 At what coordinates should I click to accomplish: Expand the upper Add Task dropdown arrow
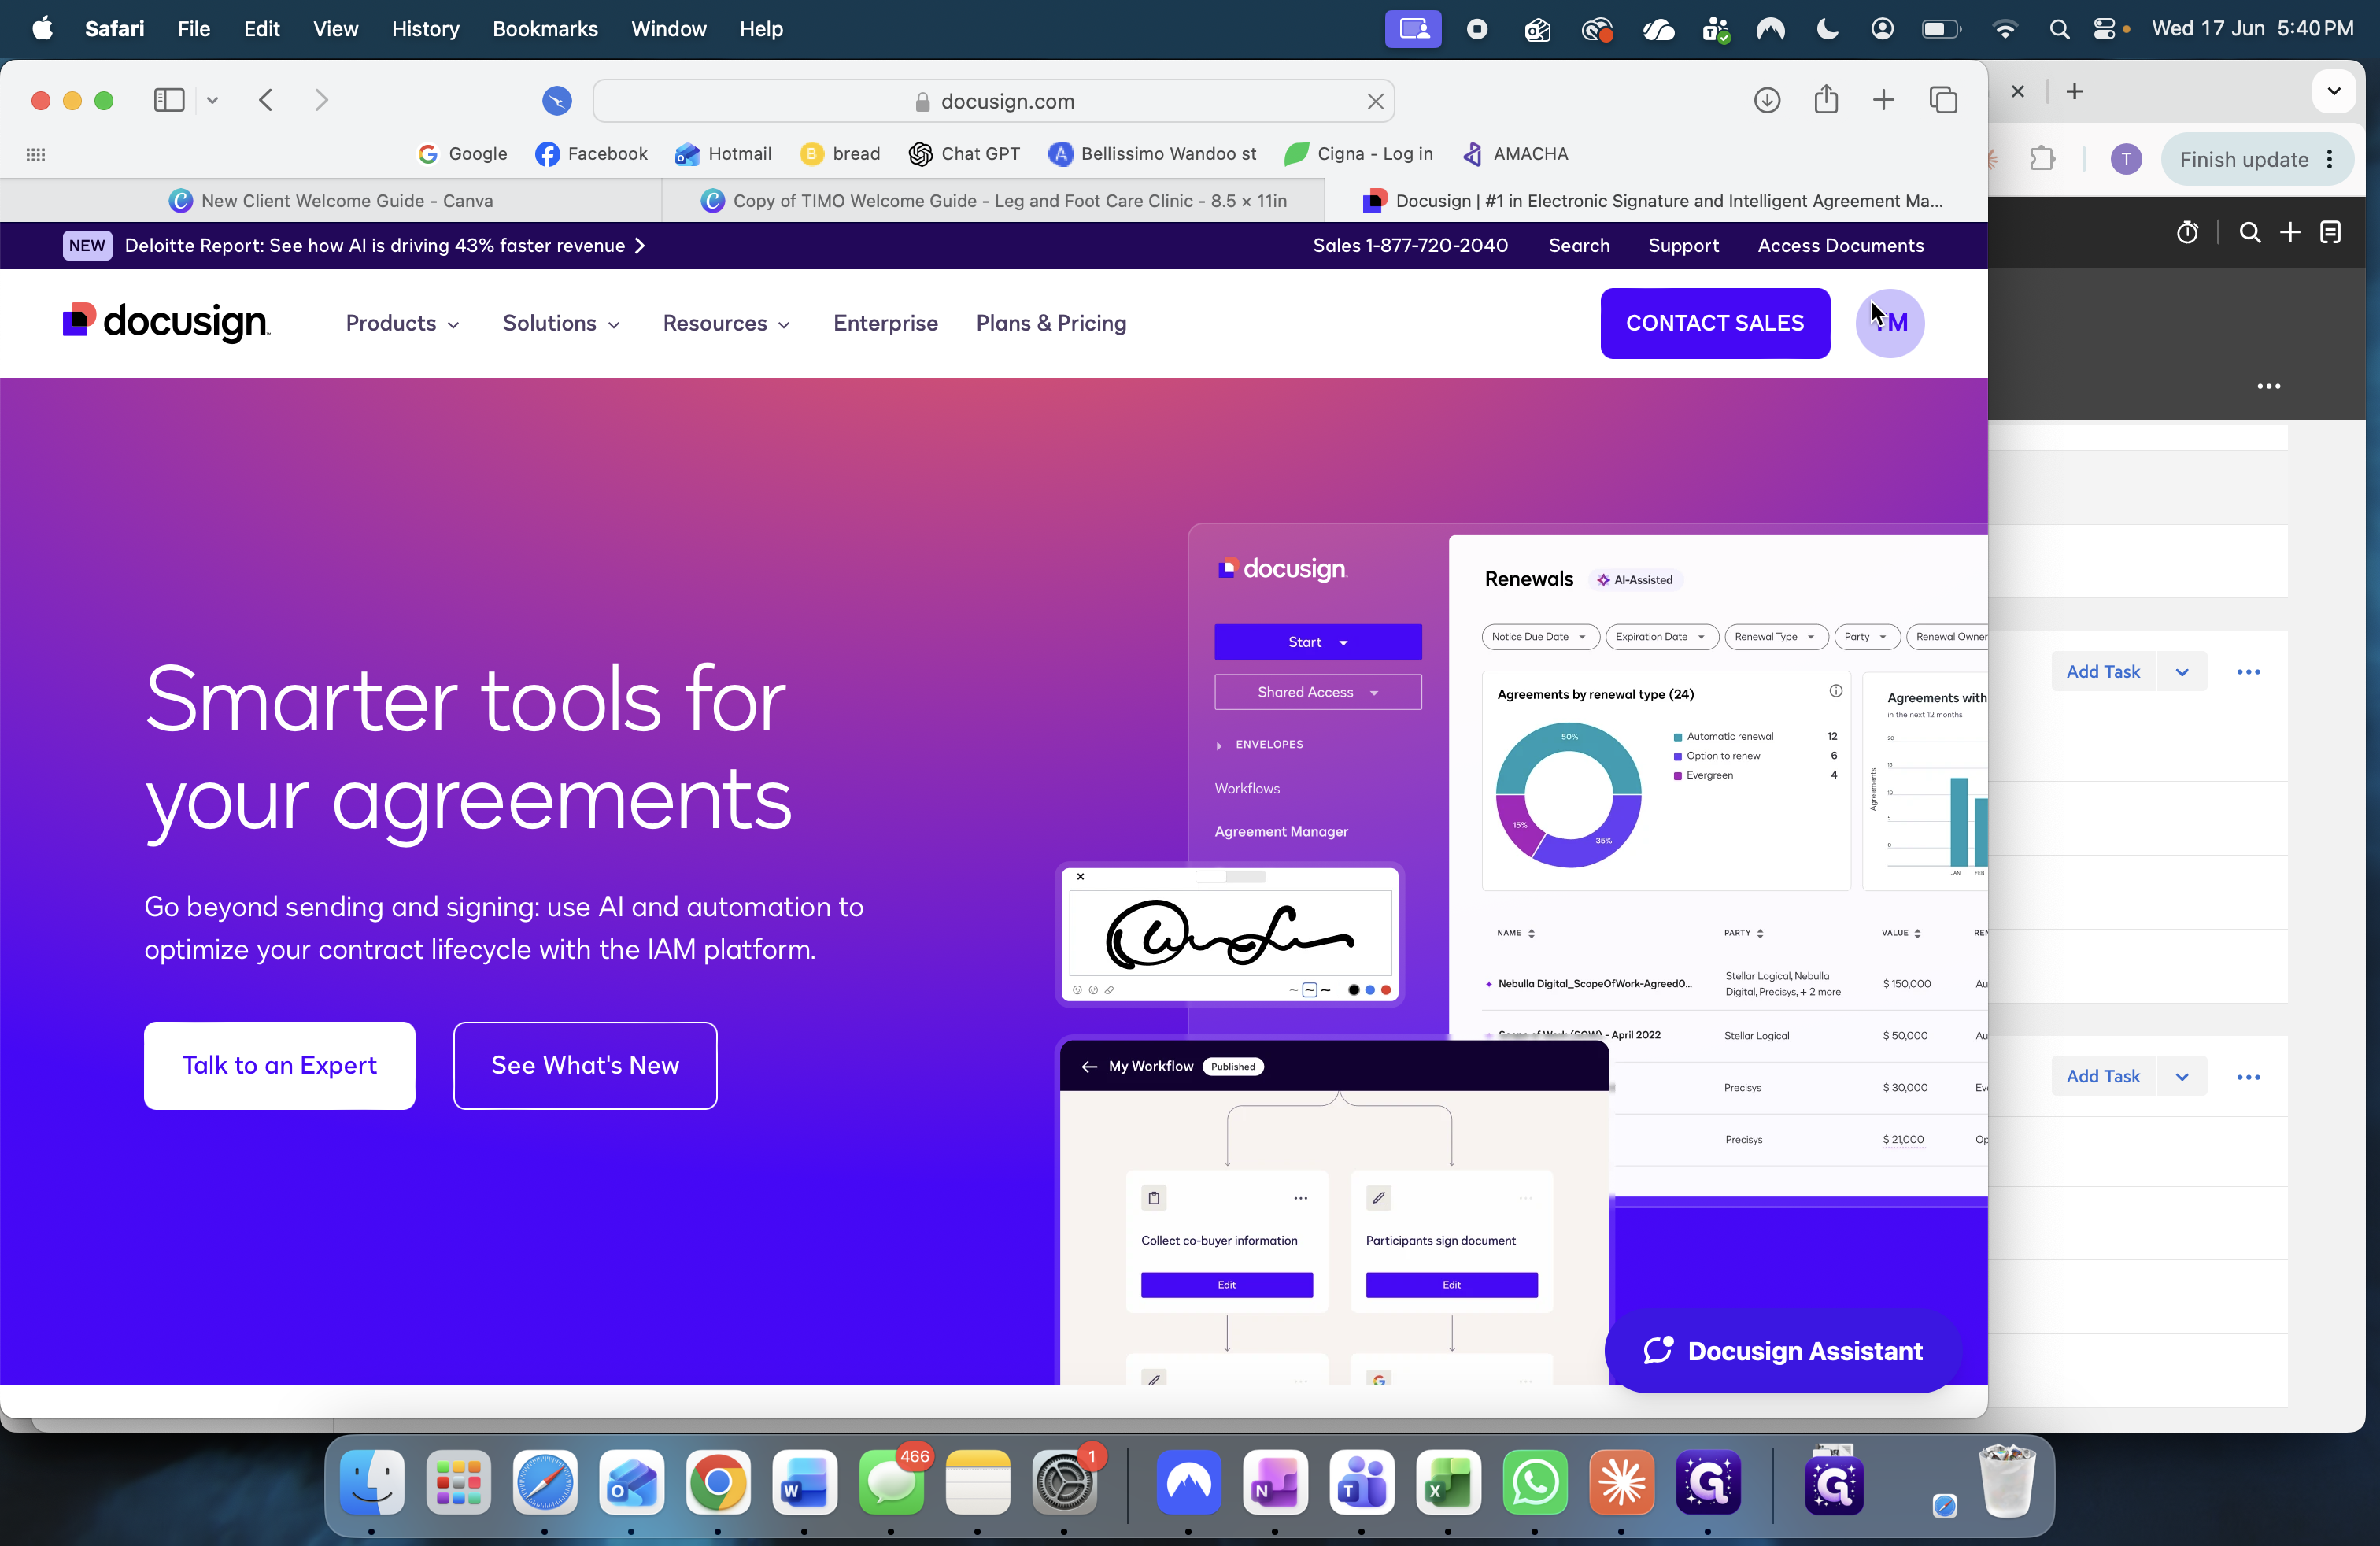click(2182, 672)
